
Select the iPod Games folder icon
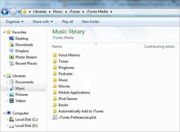pyautogui.click(x=55, y=98)
